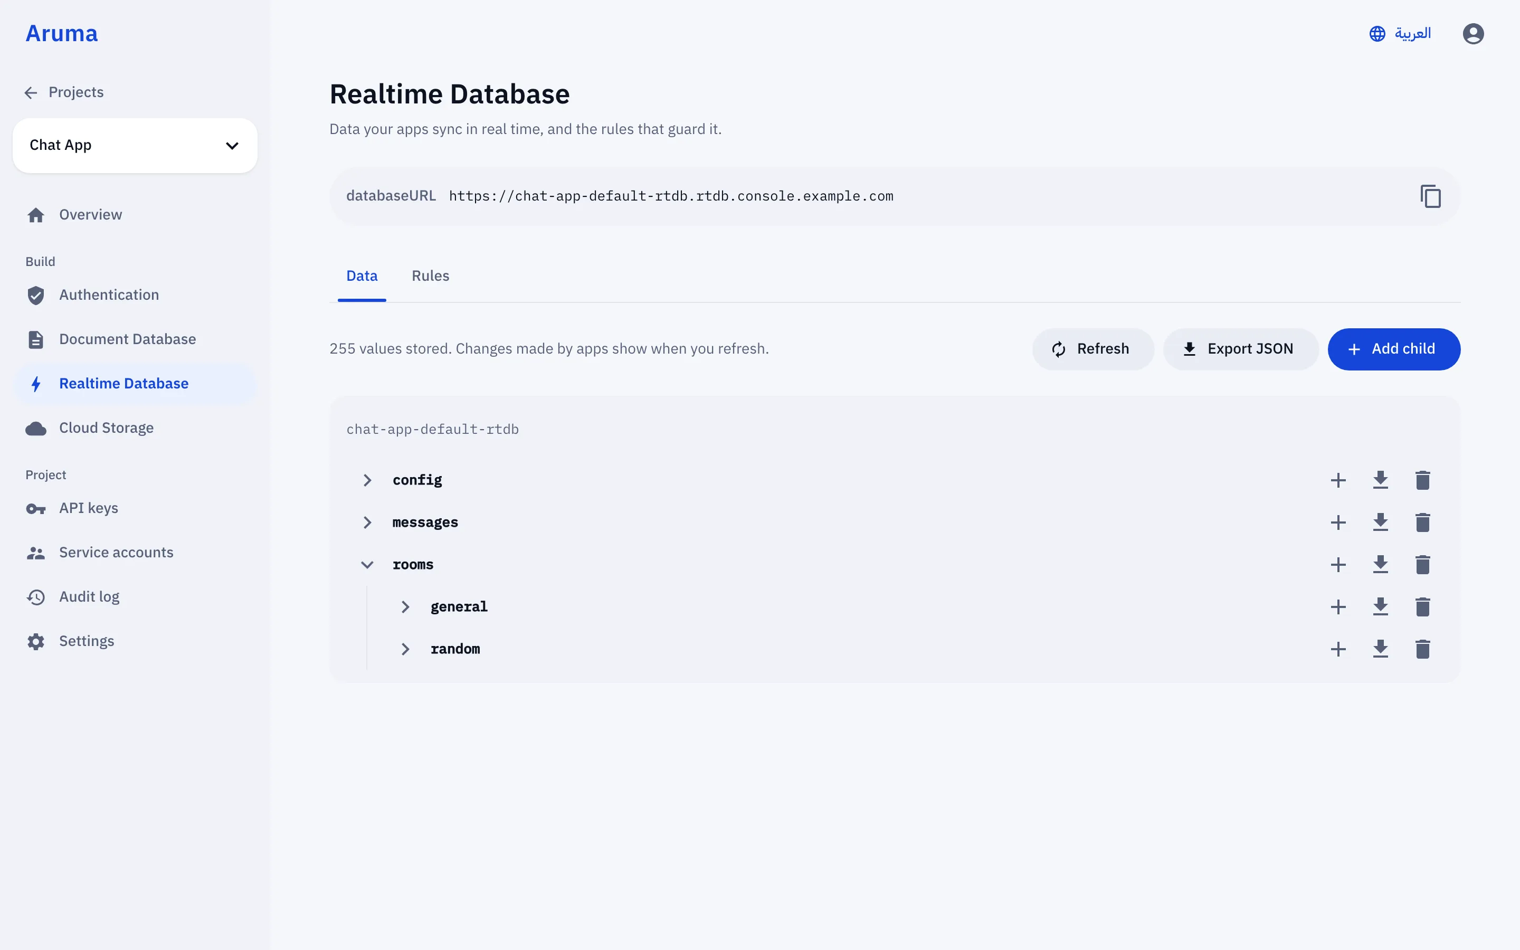The height and width of the screenshot is (950, 1520).
Task: View the Audit log
Action: pyautogui.click(x=135, y=597)
